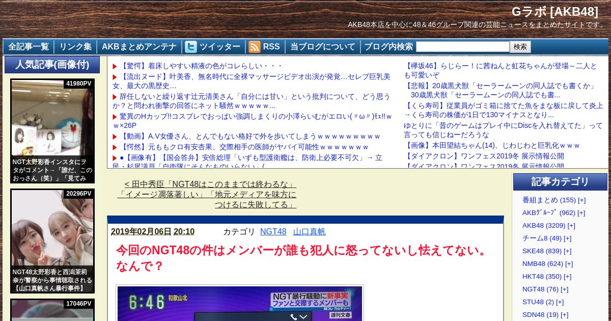Viewport: 611px width, 321px height.
Task: Expand 番組まとめ (155) category with [+]
Action: 582,200
